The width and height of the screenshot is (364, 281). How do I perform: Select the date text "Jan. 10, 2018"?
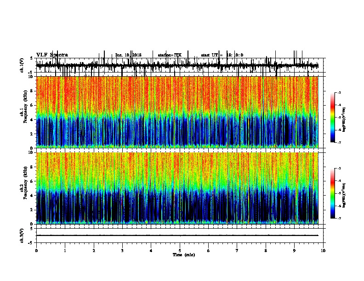pos(128,55)
